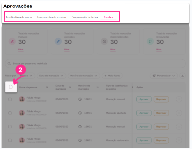This screenshot has width=192, height=149.
Task: Open the three-dot menu in the first row
Action: tap(179, 99)
